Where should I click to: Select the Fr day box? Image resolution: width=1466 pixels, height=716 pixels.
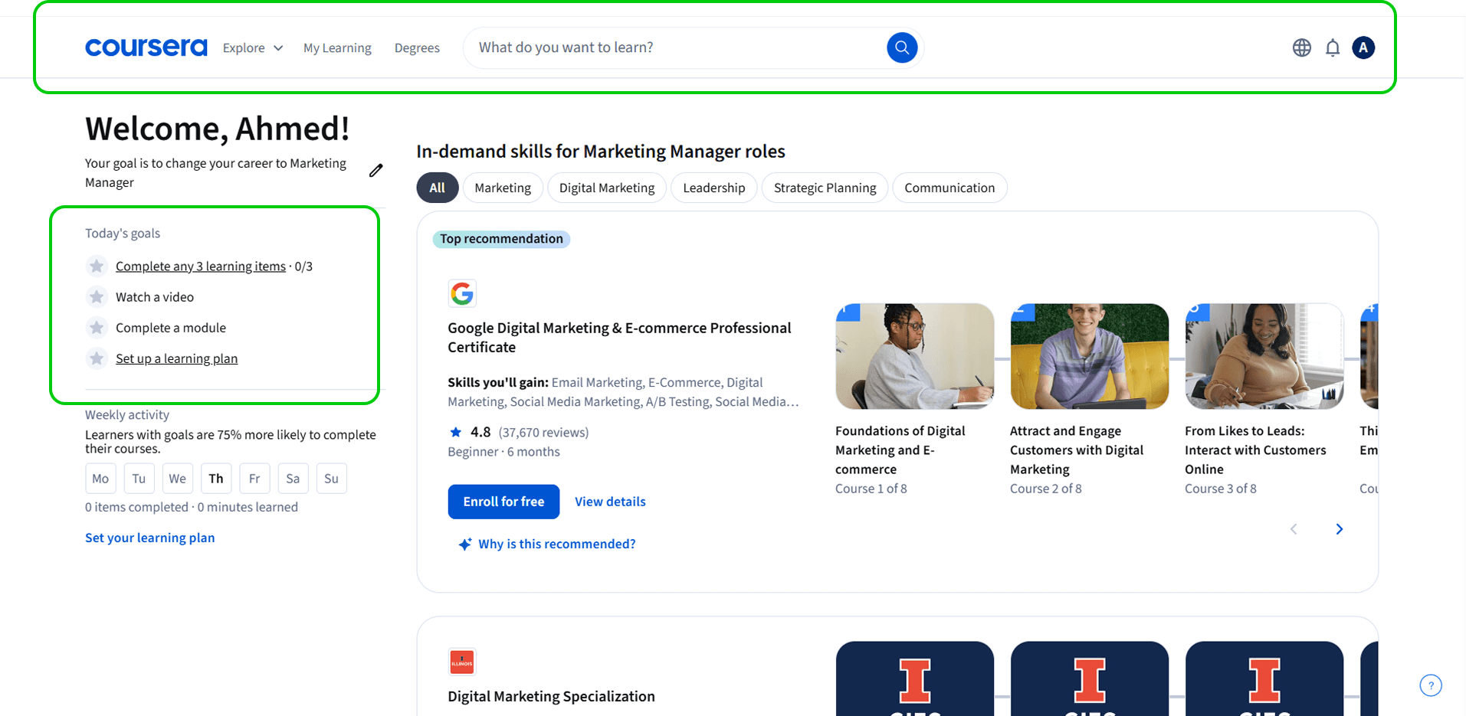point(254,479)
